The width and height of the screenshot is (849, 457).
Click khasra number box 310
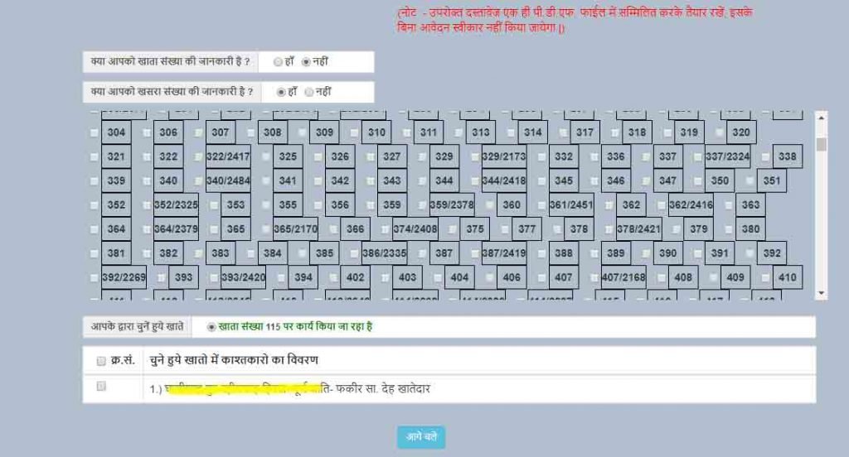tap(376, 132)
